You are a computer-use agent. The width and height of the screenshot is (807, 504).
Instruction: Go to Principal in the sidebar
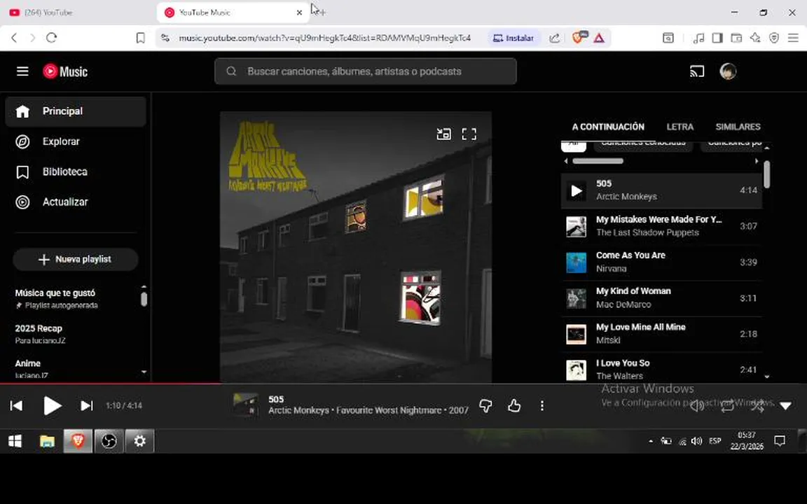[76, 111]
